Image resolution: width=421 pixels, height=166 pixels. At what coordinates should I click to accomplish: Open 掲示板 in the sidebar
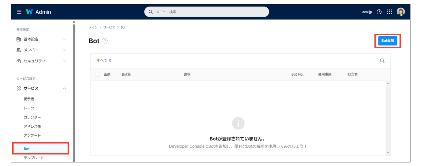[x=29, y=99]
